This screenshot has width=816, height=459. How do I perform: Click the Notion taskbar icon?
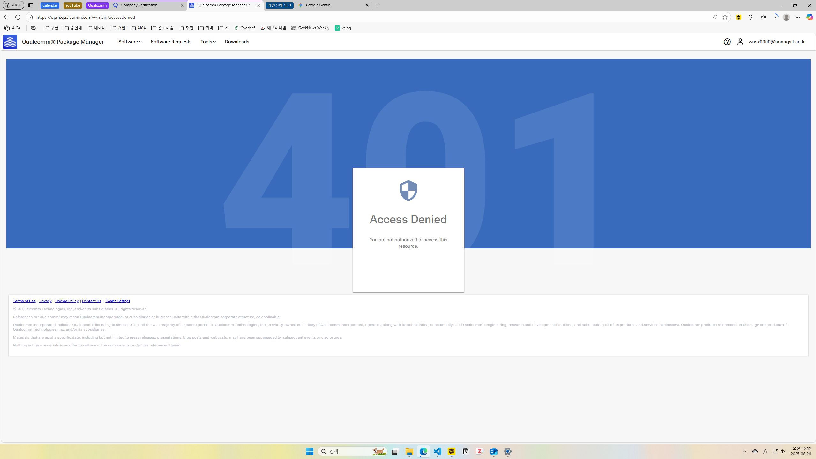coord(466,451)
